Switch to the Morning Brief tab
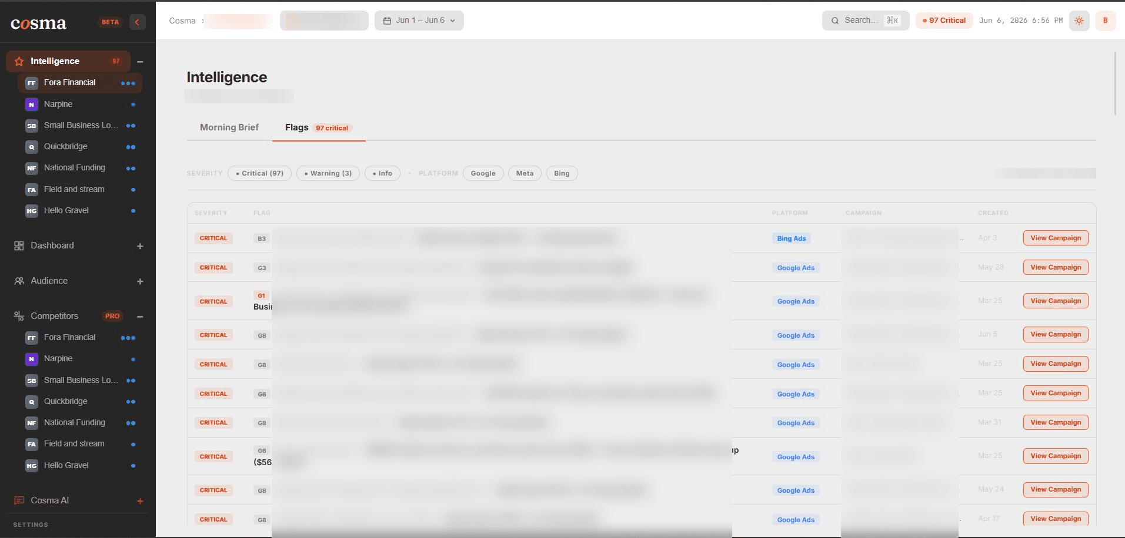This screenshot has width=1125, height=538. coord(229,127)
